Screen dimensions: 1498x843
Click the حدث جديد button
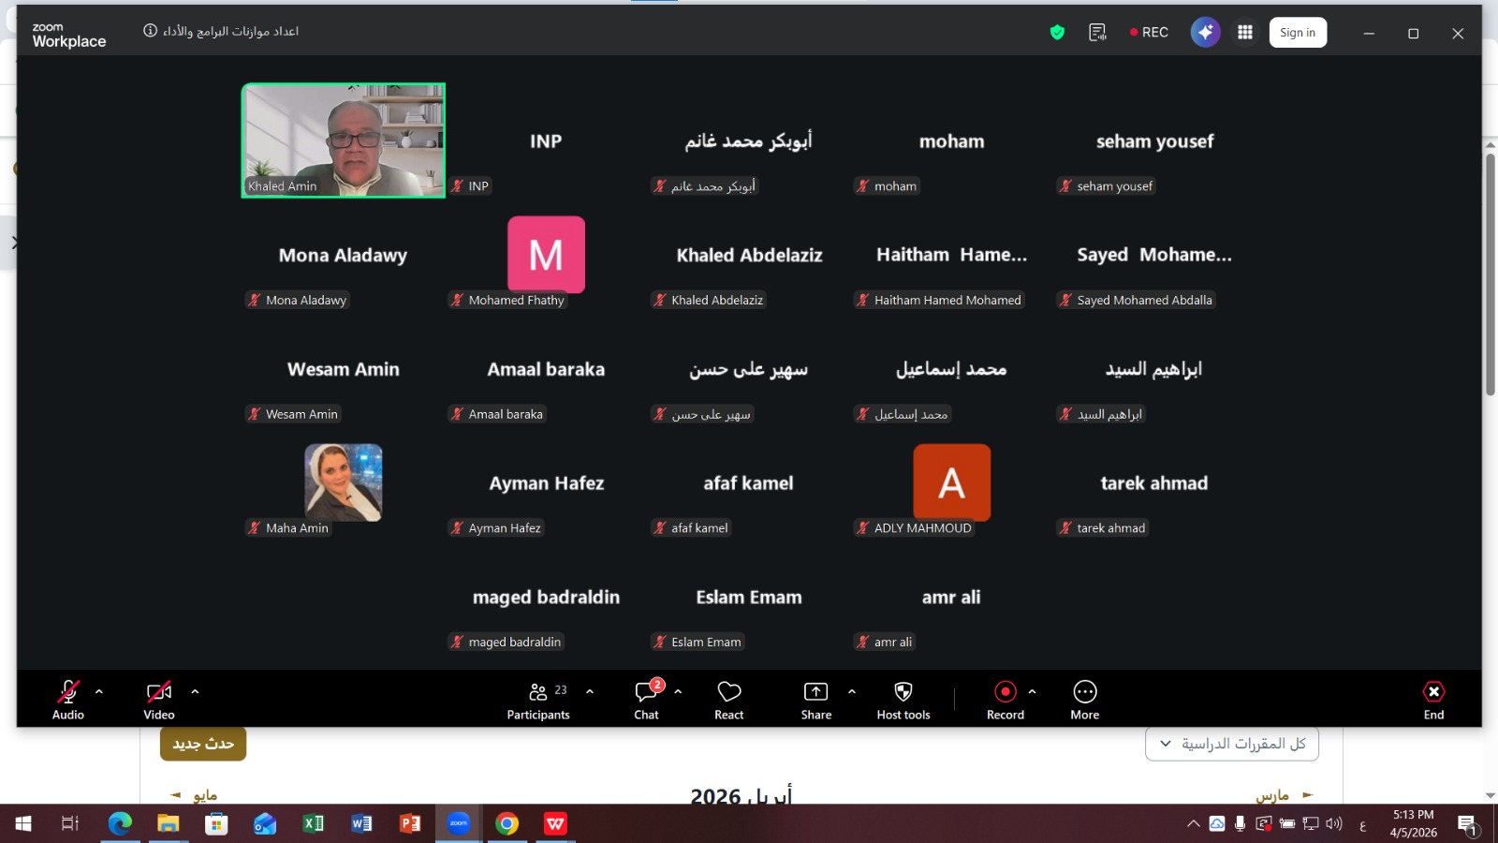click(x=203, y=744)
